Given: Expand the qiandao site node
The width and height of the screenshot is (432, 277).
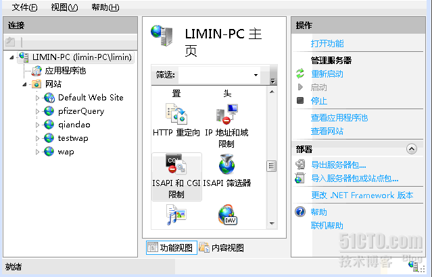Looking at the screenshot, I should (37, 125).
